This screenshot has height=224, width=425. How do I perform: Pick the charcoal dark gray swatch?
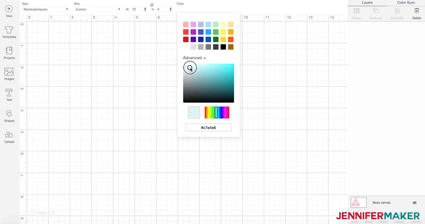[216, 47]
